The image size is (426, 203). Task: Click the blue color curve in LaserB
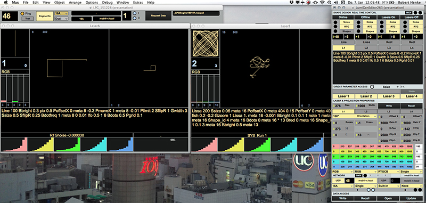point(310,144)
